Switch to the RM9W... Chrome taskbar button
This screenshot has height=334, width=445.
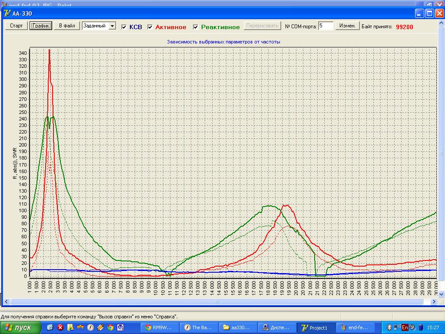161,327
